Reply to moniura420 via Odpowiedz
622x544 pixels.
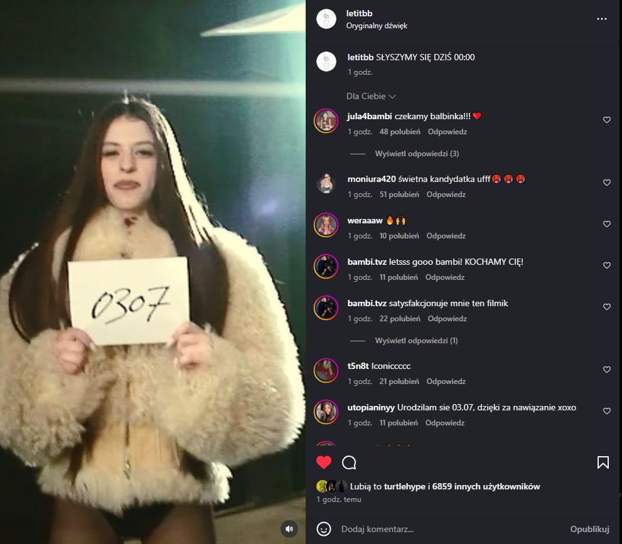(x=446, y=195)
